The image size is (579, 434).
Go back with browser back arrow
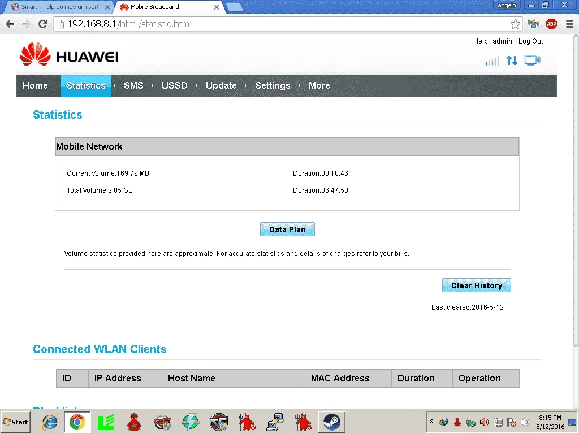[10, 24]
